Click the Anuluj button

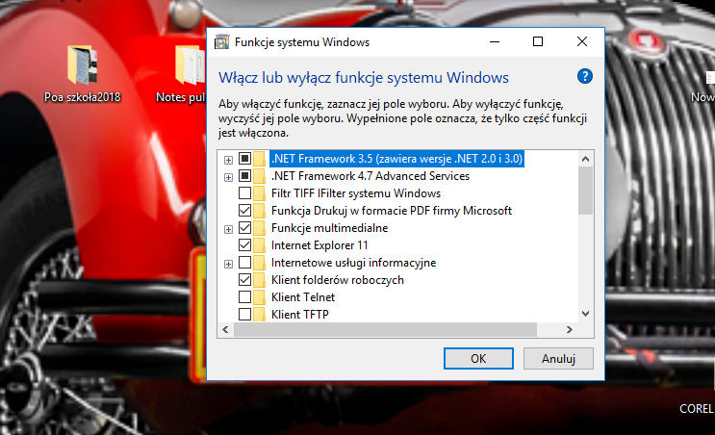coord(558,359)
